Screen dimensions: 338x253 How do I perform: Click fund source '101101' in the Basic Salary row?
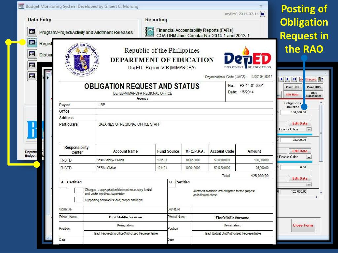(x=162, y=160)
